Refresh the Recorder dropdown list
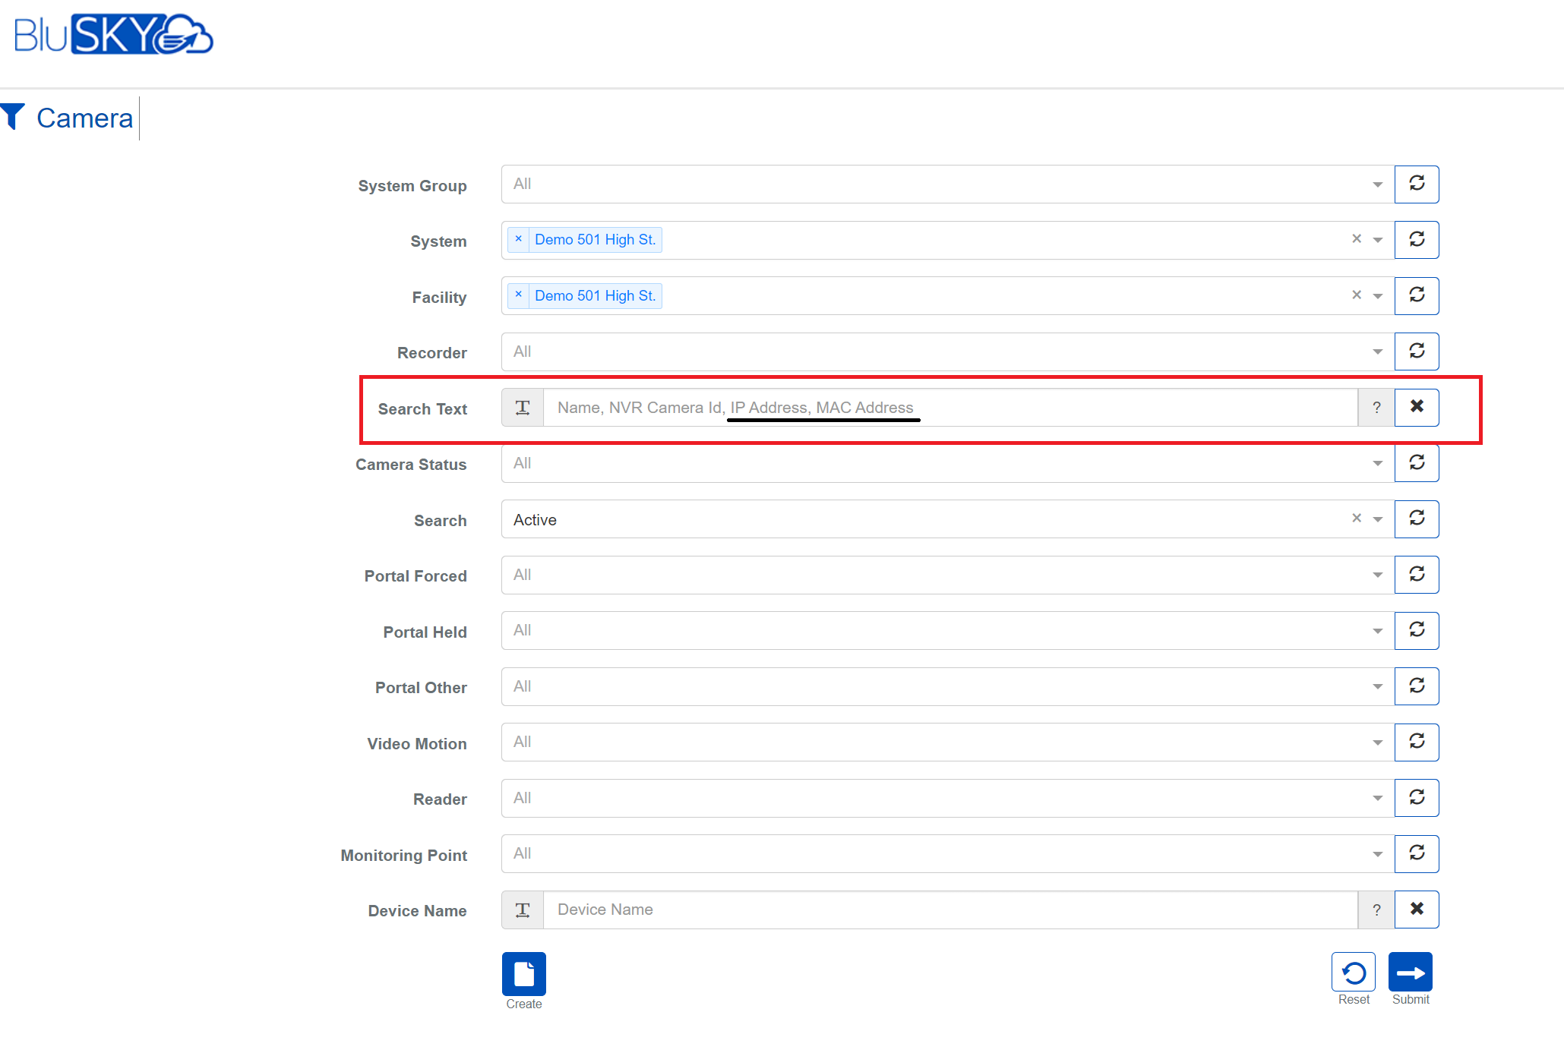Image resolution: width=1564 pixels, height=1053 pixels. 1416,352
